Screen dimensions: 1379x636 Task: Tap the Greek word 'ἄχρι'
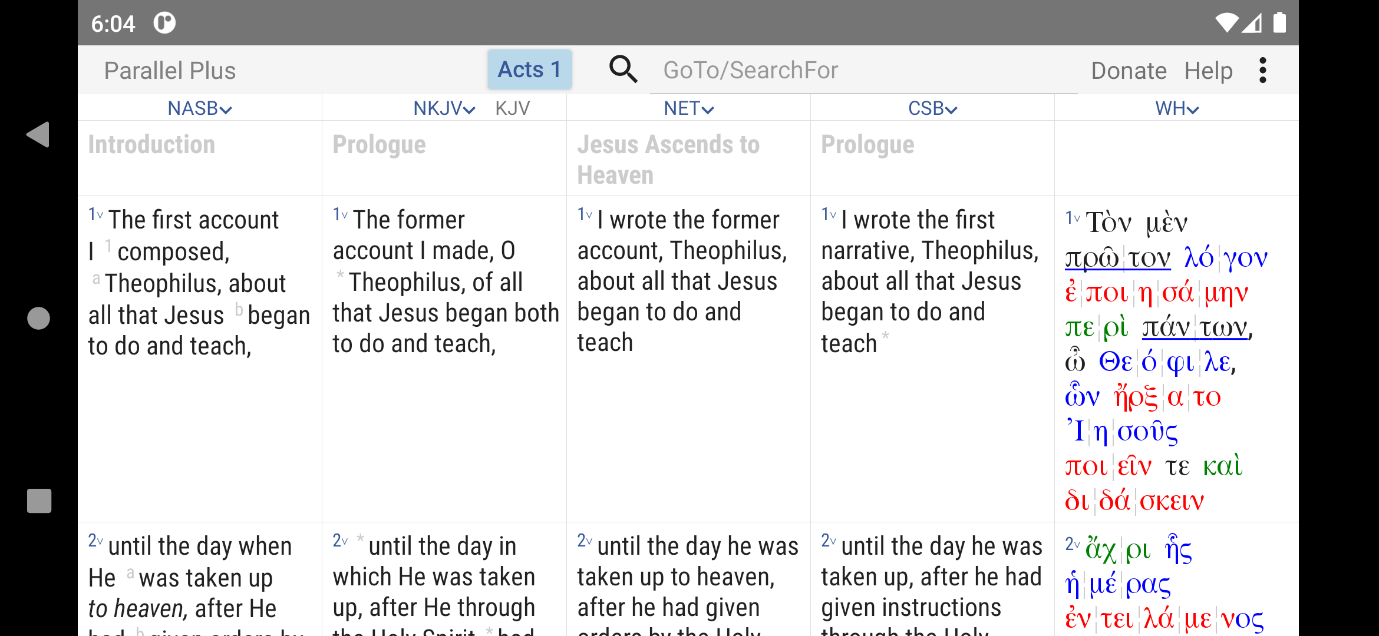click(1117, 550)
